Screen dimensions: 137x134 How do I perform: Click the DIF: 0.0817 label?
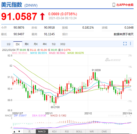pyautogui.click(x=20, y=116)
